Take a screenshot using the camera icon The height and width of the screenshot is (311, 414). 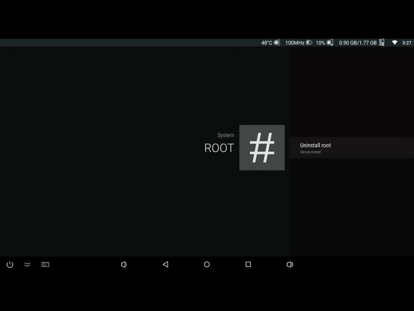coord(45,264)
